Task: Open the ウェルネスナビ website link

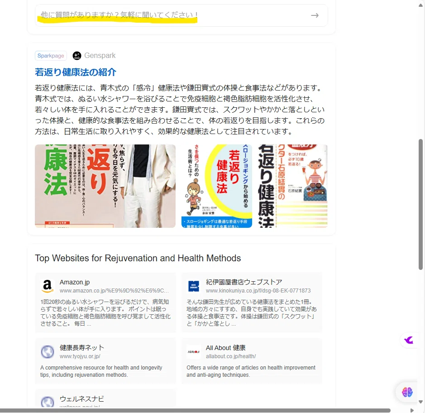Action: point(82,399)
